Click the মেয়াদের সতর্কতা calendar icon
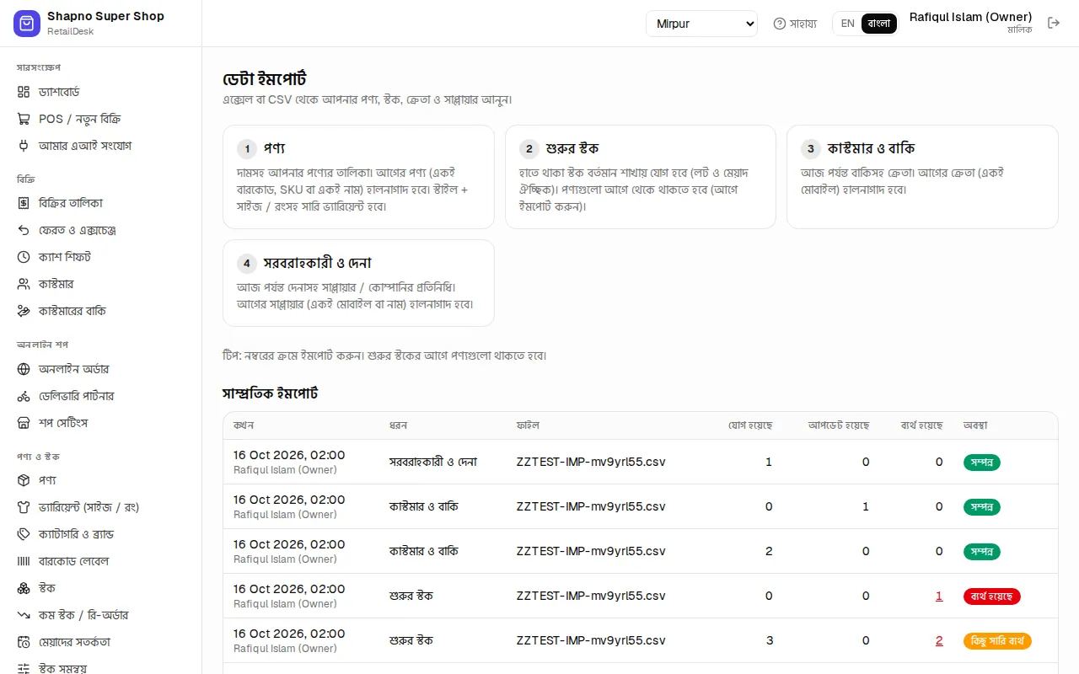Screen dimensions: 1079x674 coord(24,642)
